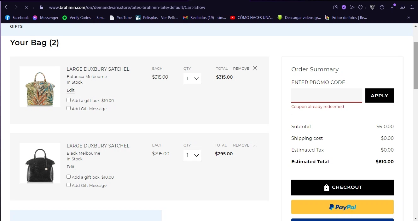Stop page loading with the X icon
This screenshot has width=418, height=221.
coord(26,7)
